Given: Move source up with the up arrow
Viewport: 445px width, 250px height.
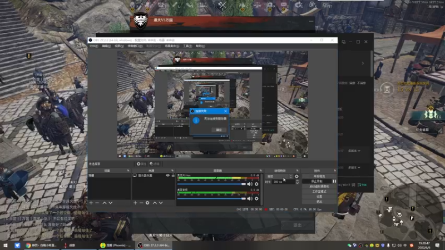Looking at the screenshot, I should [x=155, y=203].
